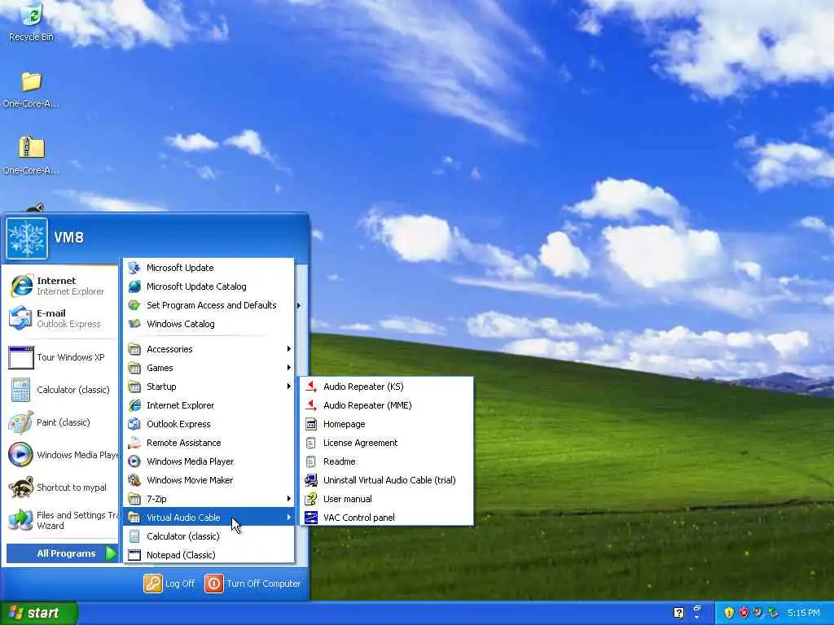Click the taskbar help question icon
Viewport: 834px width, 625px height.
pos(678,613)
